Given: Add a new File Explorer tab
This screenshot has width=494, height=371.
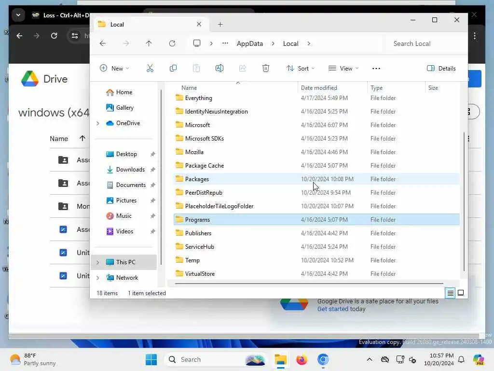Looking at the screenshot, I should (x=220, y=24).
